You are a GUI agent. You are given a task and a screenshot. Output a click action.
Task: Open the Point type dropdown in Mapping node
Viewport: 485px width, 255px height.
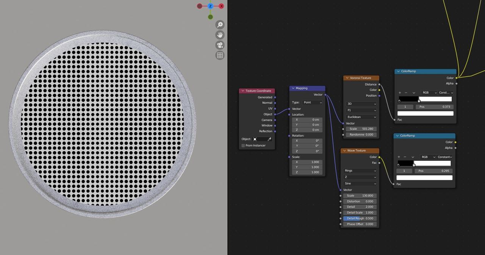coord(312,102)
